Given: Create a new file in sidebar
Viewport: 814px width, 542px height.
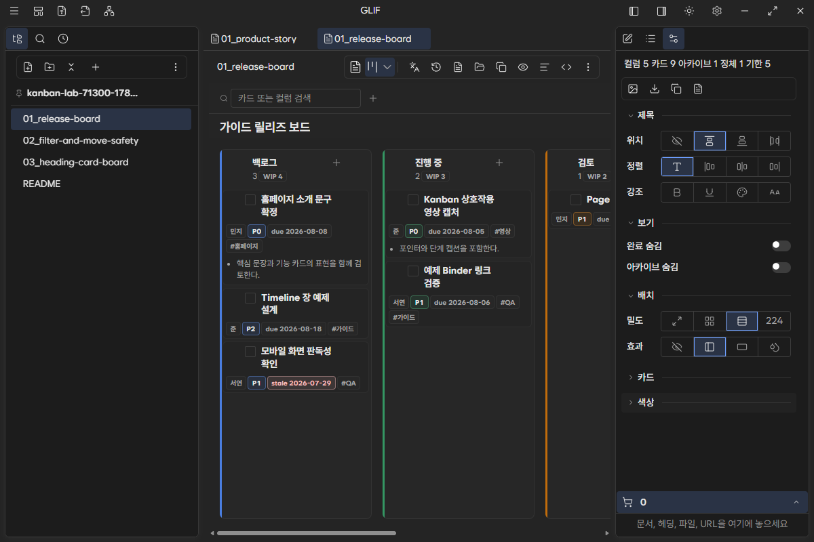Looking at the screenshot, I should point(28,67).
